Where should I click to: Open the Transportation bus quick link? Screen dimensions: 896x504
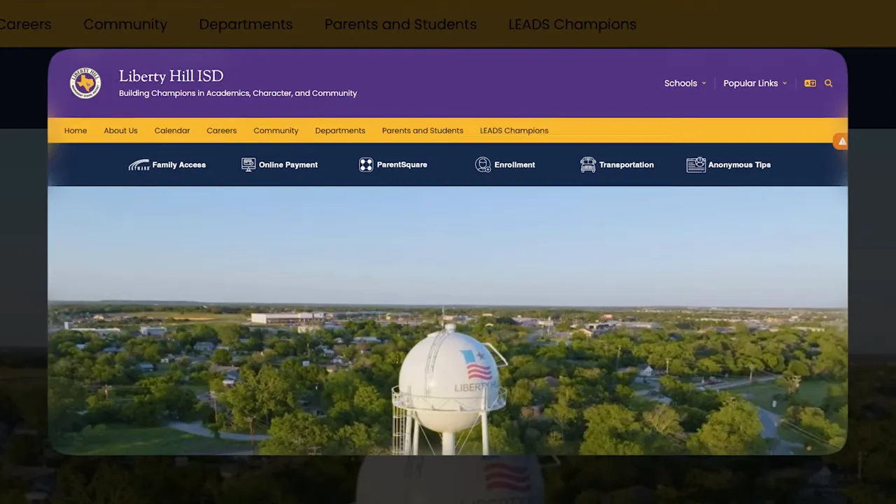(x=617, y=164)
